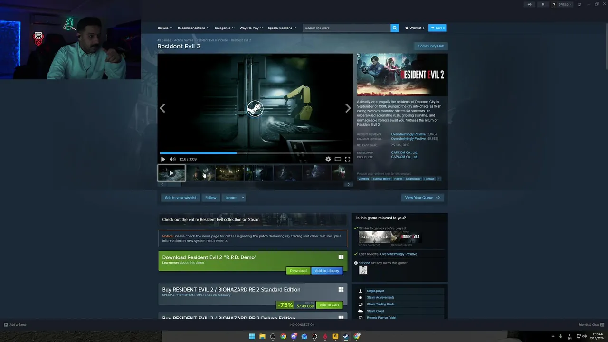
Task: Follow the All Games breadcrumb
Action: point(164,40)
